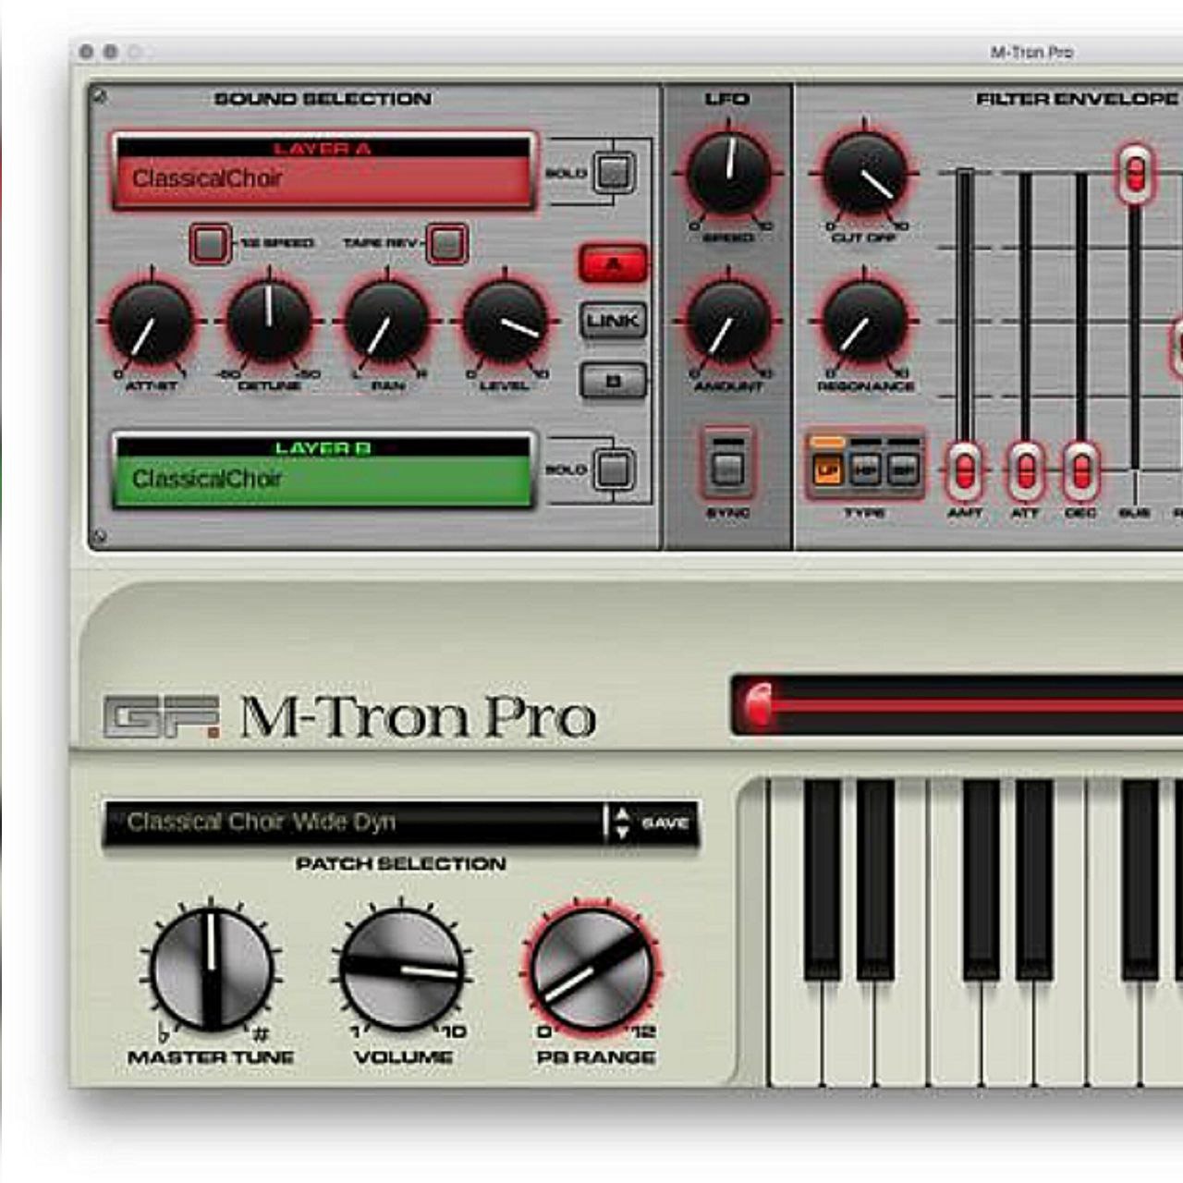Click the filter Cut Off knob
1183x1183 pixels.
click(864, 173)
